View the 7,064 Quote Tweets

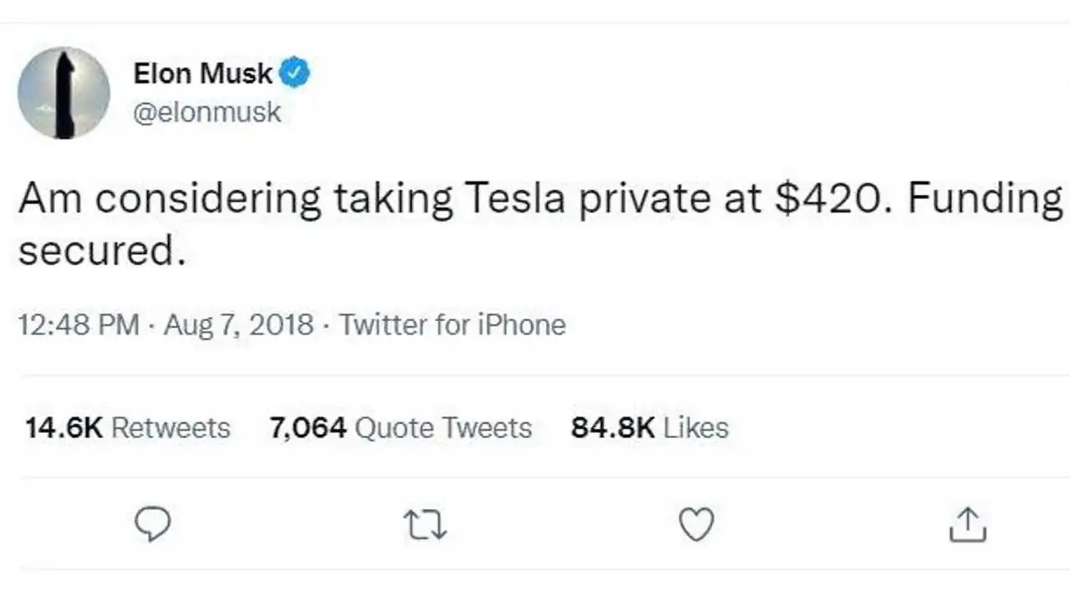[400, 428]
